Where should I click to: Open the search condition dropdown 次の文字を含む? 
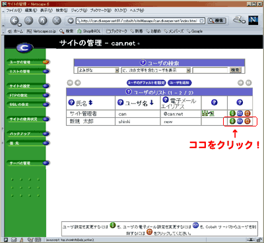point(156,70)
